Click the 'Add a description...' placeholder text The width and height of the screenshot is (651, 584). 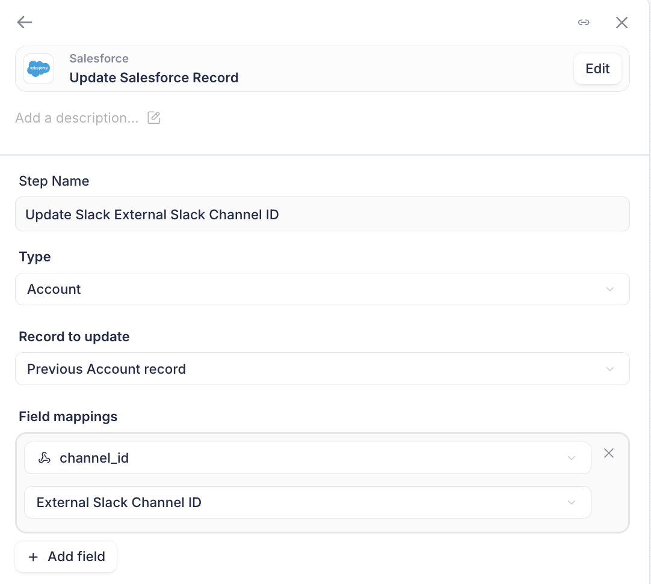pos(77,118)
